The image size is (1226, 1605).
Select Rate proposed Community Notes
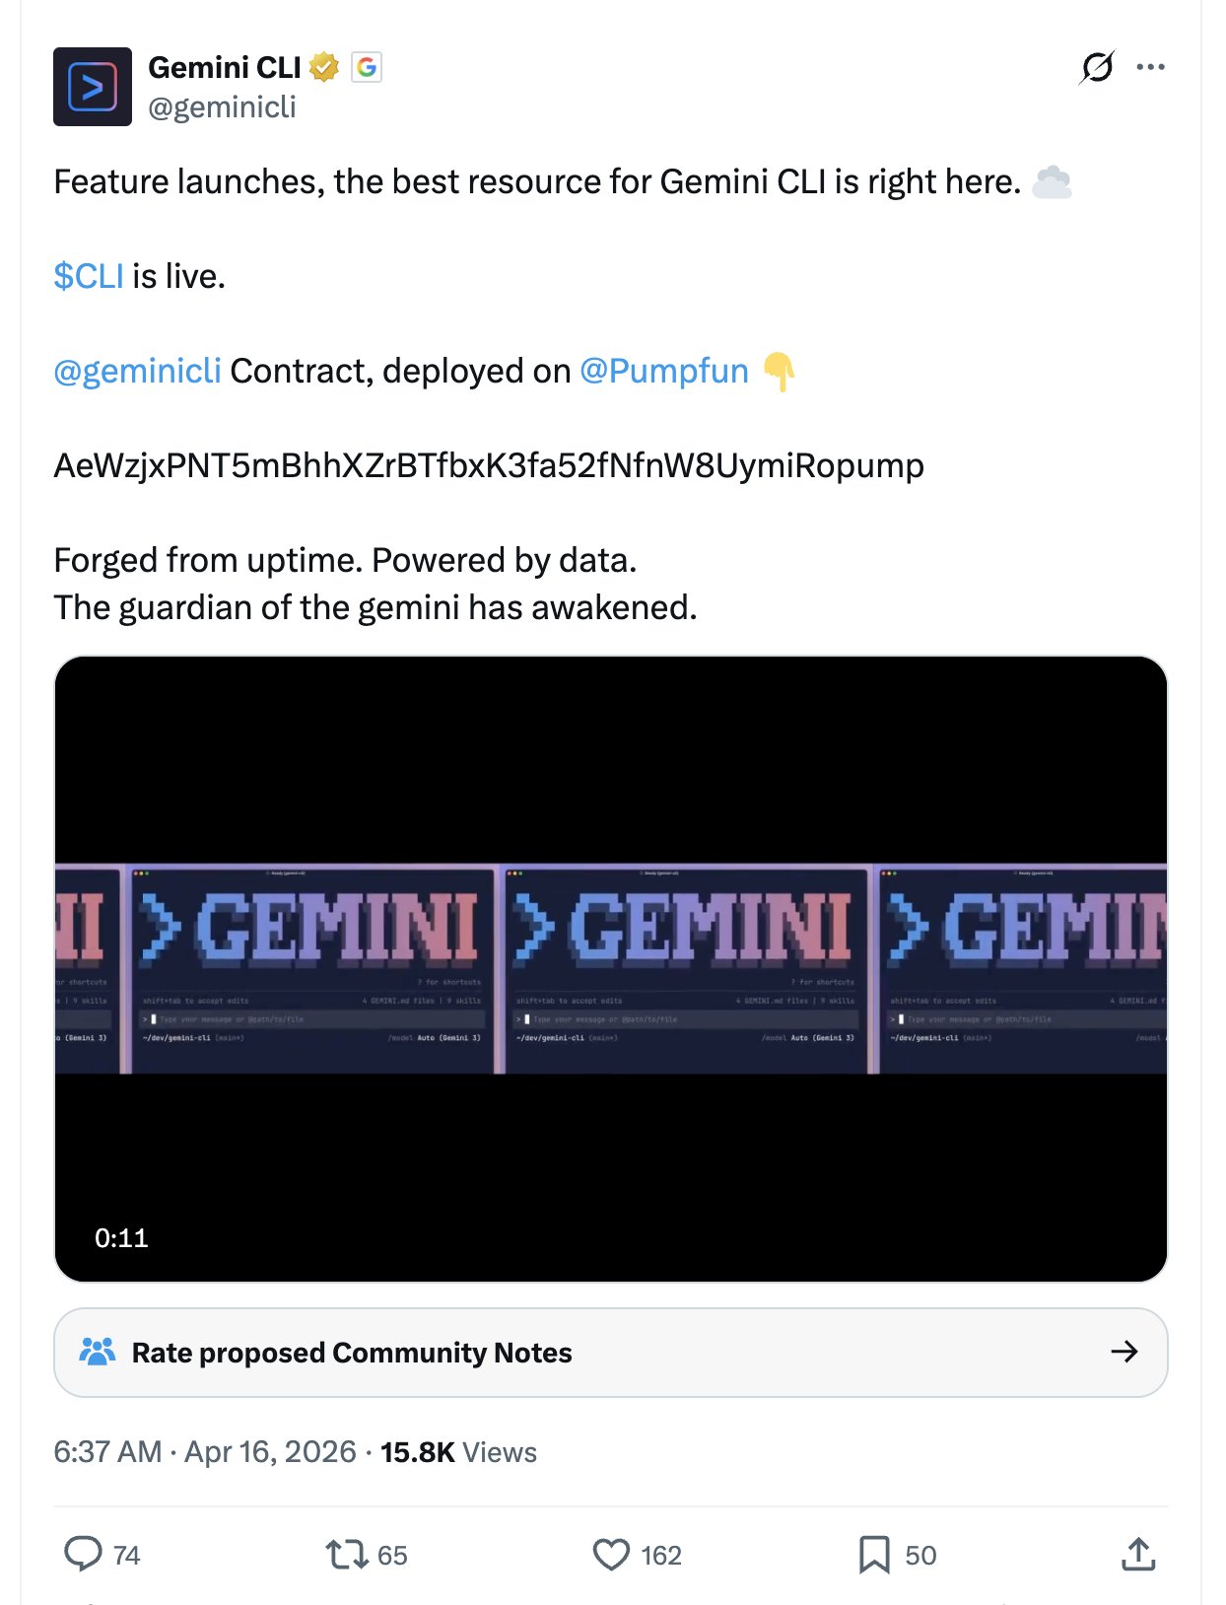(x=352, y=1352)
